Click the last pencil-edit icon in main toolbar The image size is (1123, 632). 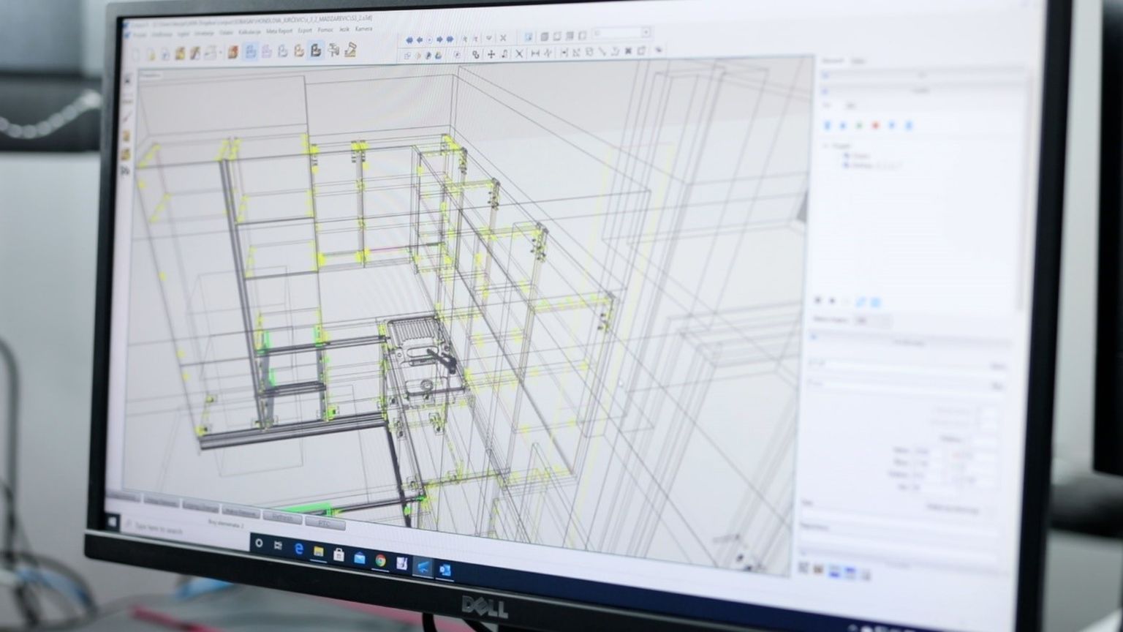click(x=350, y=50)
